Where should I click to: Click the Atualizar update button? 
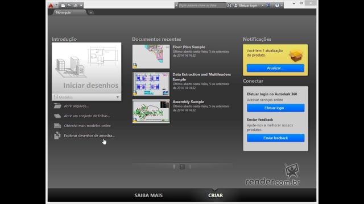[x=275, y=68]
